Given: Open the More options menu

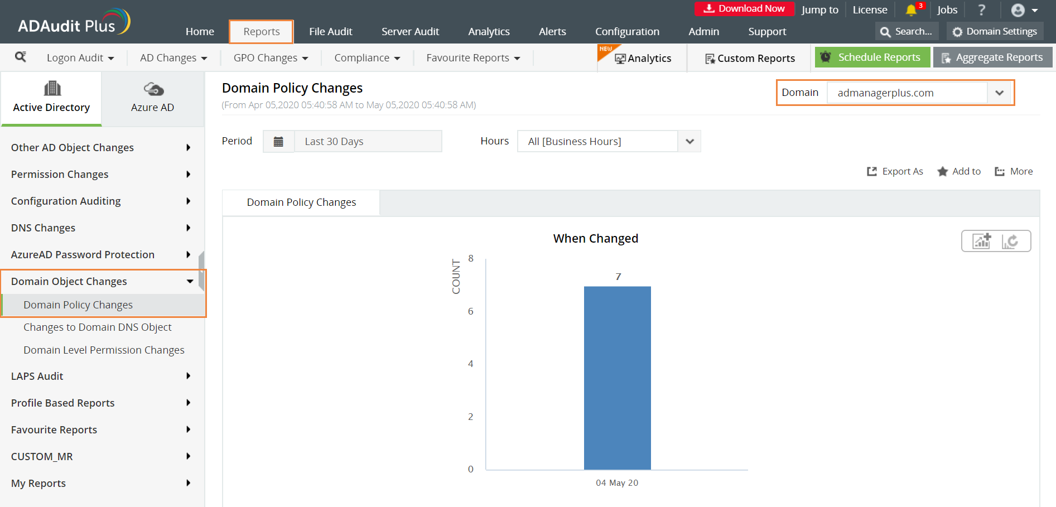Looking at the screenshot, I should (x=1014, y=171).
